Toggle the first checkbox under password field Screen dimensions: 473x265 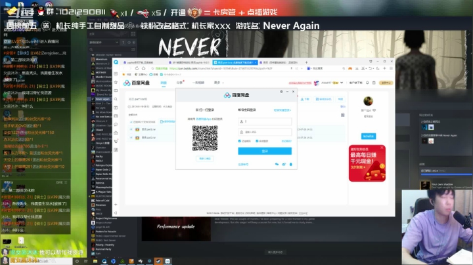coord(240,141)
